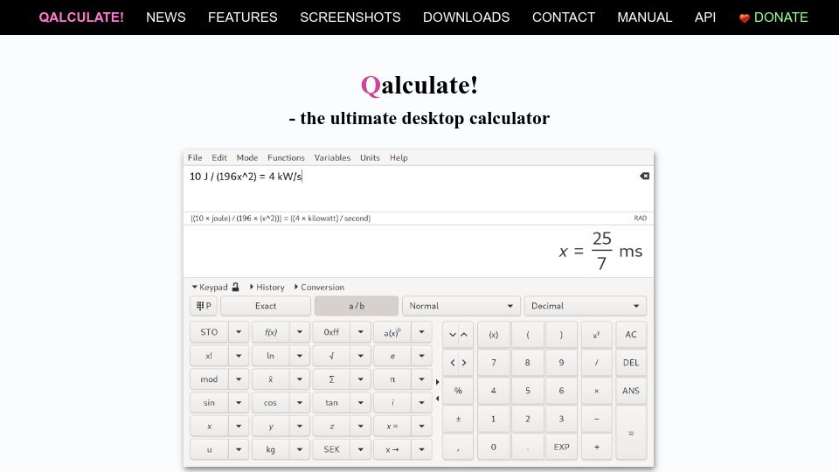The height and width of the screenshot is (472, 839).
Task: Click the x convert arrow button
Action: coord(392,449)
